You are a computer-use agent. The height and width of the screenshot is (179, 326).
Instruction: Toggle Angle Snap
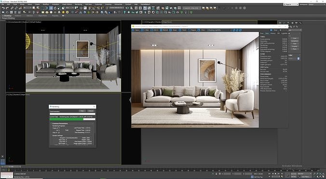(94, 8)
